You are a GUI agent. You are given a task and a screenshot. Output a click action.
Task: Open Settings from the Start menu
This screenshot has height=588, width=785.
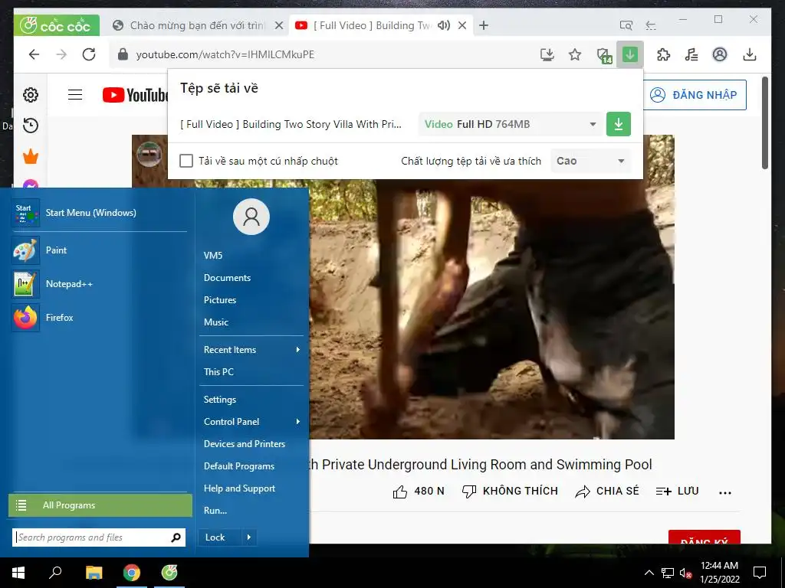[x=220, y=399]
